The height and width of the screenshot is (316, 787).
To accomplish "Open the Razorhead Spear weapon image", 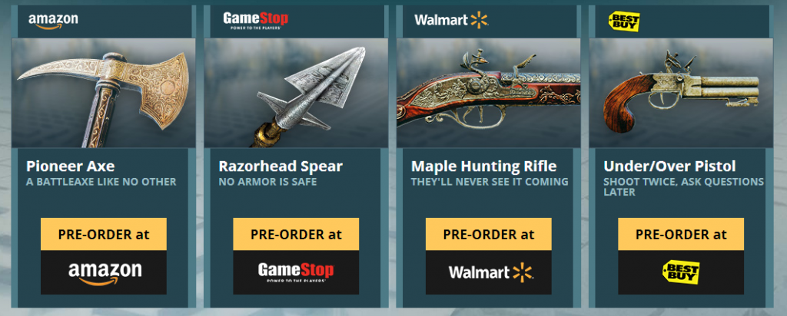I will click(x=296, y=93).
